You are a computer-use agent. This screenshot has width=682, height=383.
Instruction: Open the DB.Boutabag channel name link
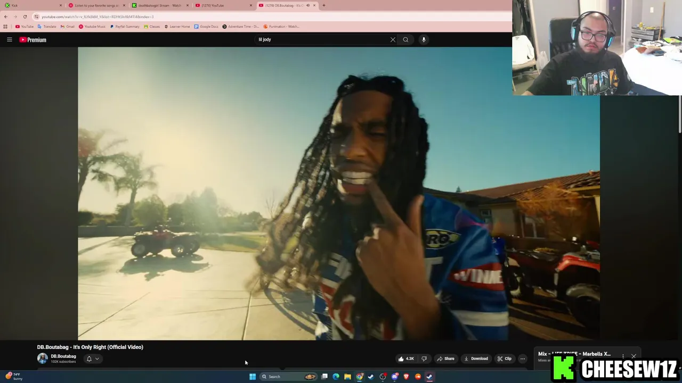[x=63, y=356]
